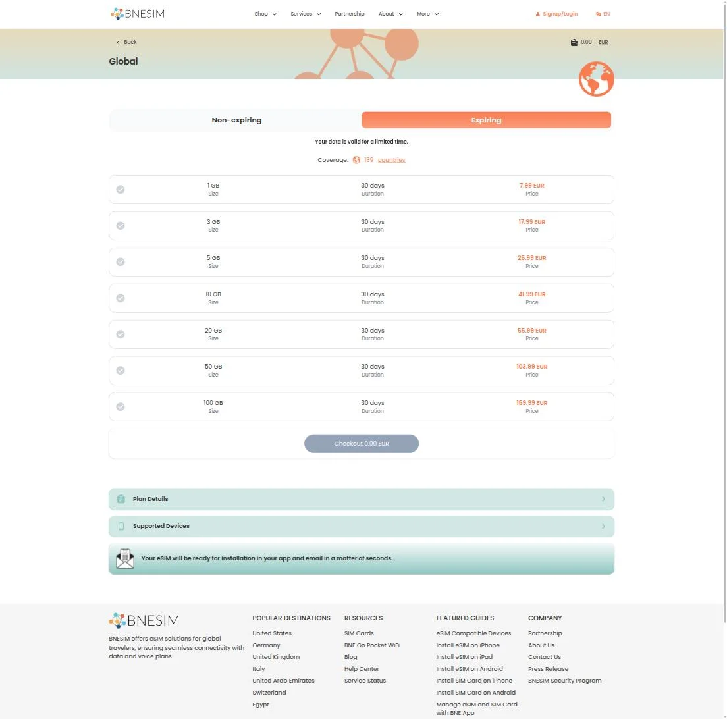The image size is (727, 719).
Task: Click the Plan Details clipboard icon
Action: tap(121, 499)
